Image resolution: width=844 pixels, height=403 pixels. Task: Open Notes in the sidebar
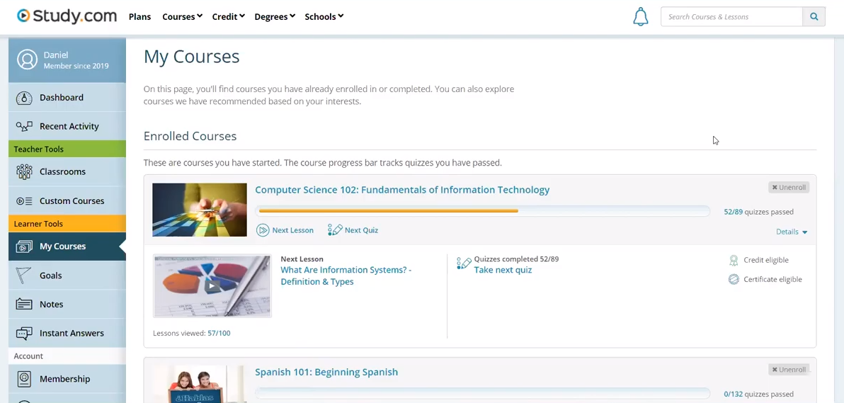(67, 305)
